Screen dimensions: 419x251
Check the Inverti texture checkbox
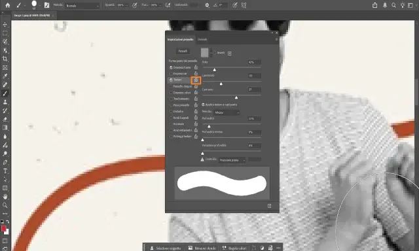215,52
